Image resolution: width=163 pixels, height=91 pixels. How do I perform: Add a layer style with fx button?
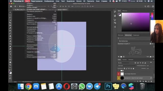click(138, 81)
